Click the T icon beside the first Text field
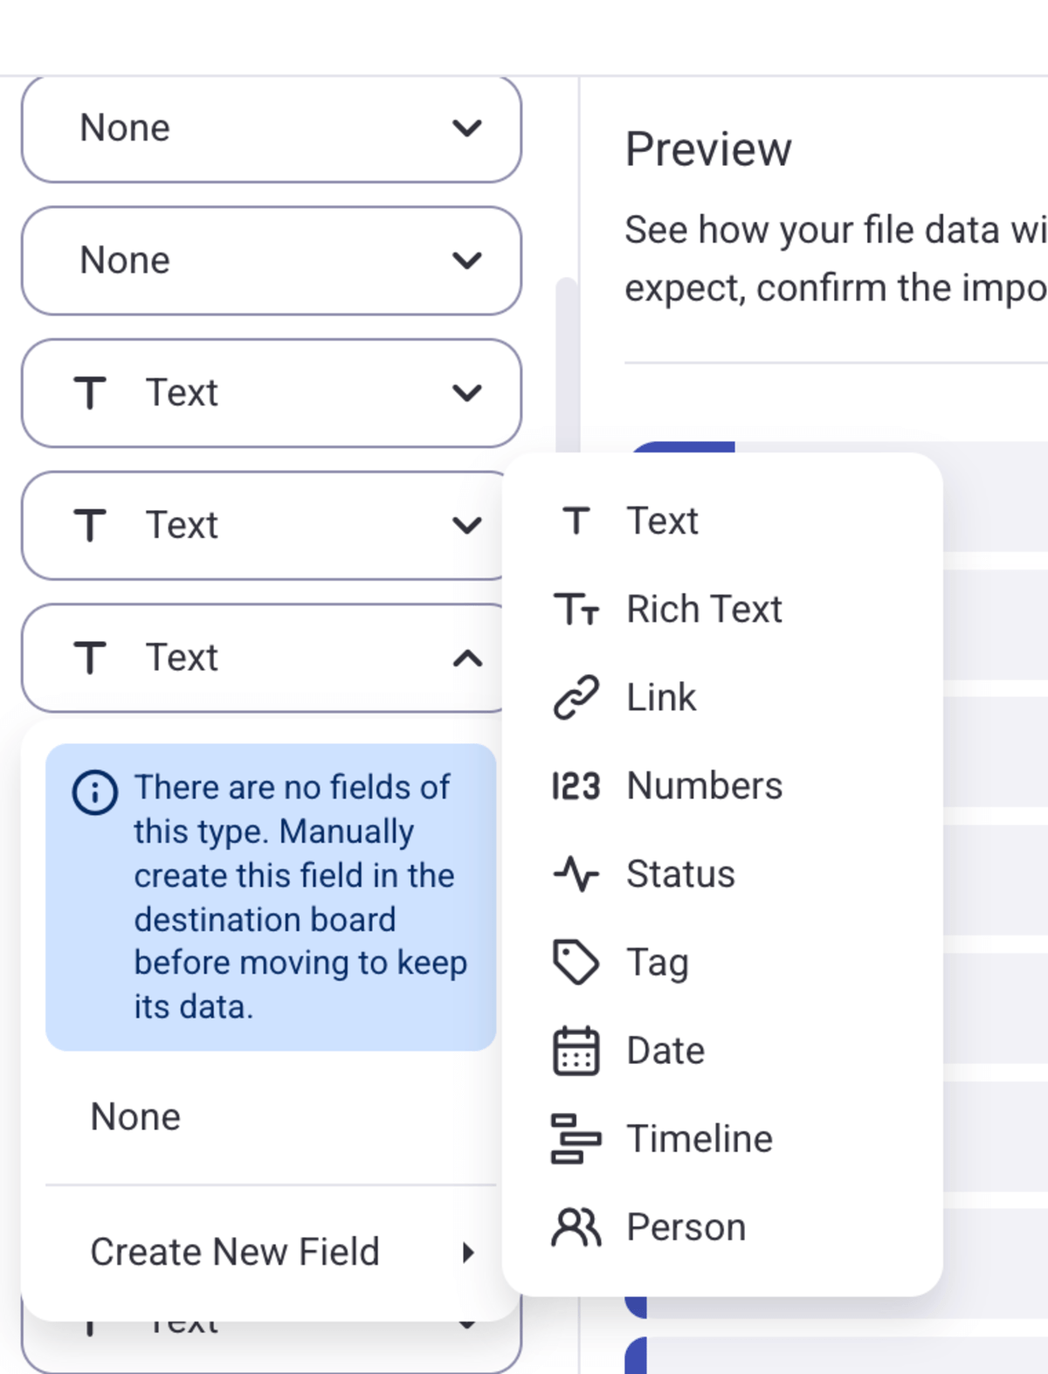This screenshot has width=1048, height=1374. coord(90,393)
